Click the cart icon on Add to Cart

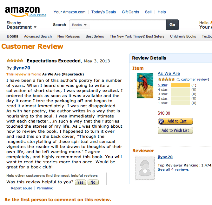pos(162,121)
